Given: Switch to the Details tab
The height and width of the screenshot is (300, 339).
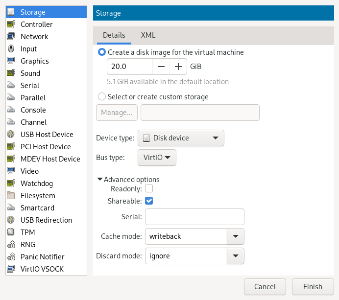Looking at the screenshot, I should [x=114, y=35].
